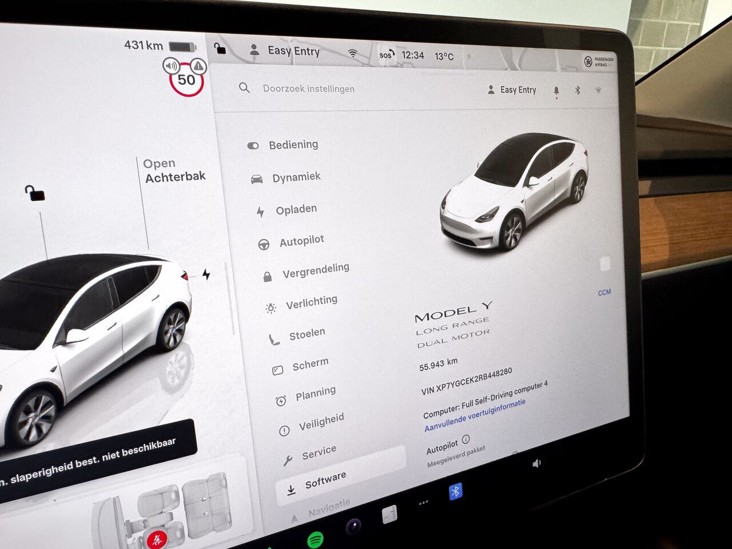Show more apps via three dots
The width and height of the screenshot is (732, 549).
tap(423, 503)
